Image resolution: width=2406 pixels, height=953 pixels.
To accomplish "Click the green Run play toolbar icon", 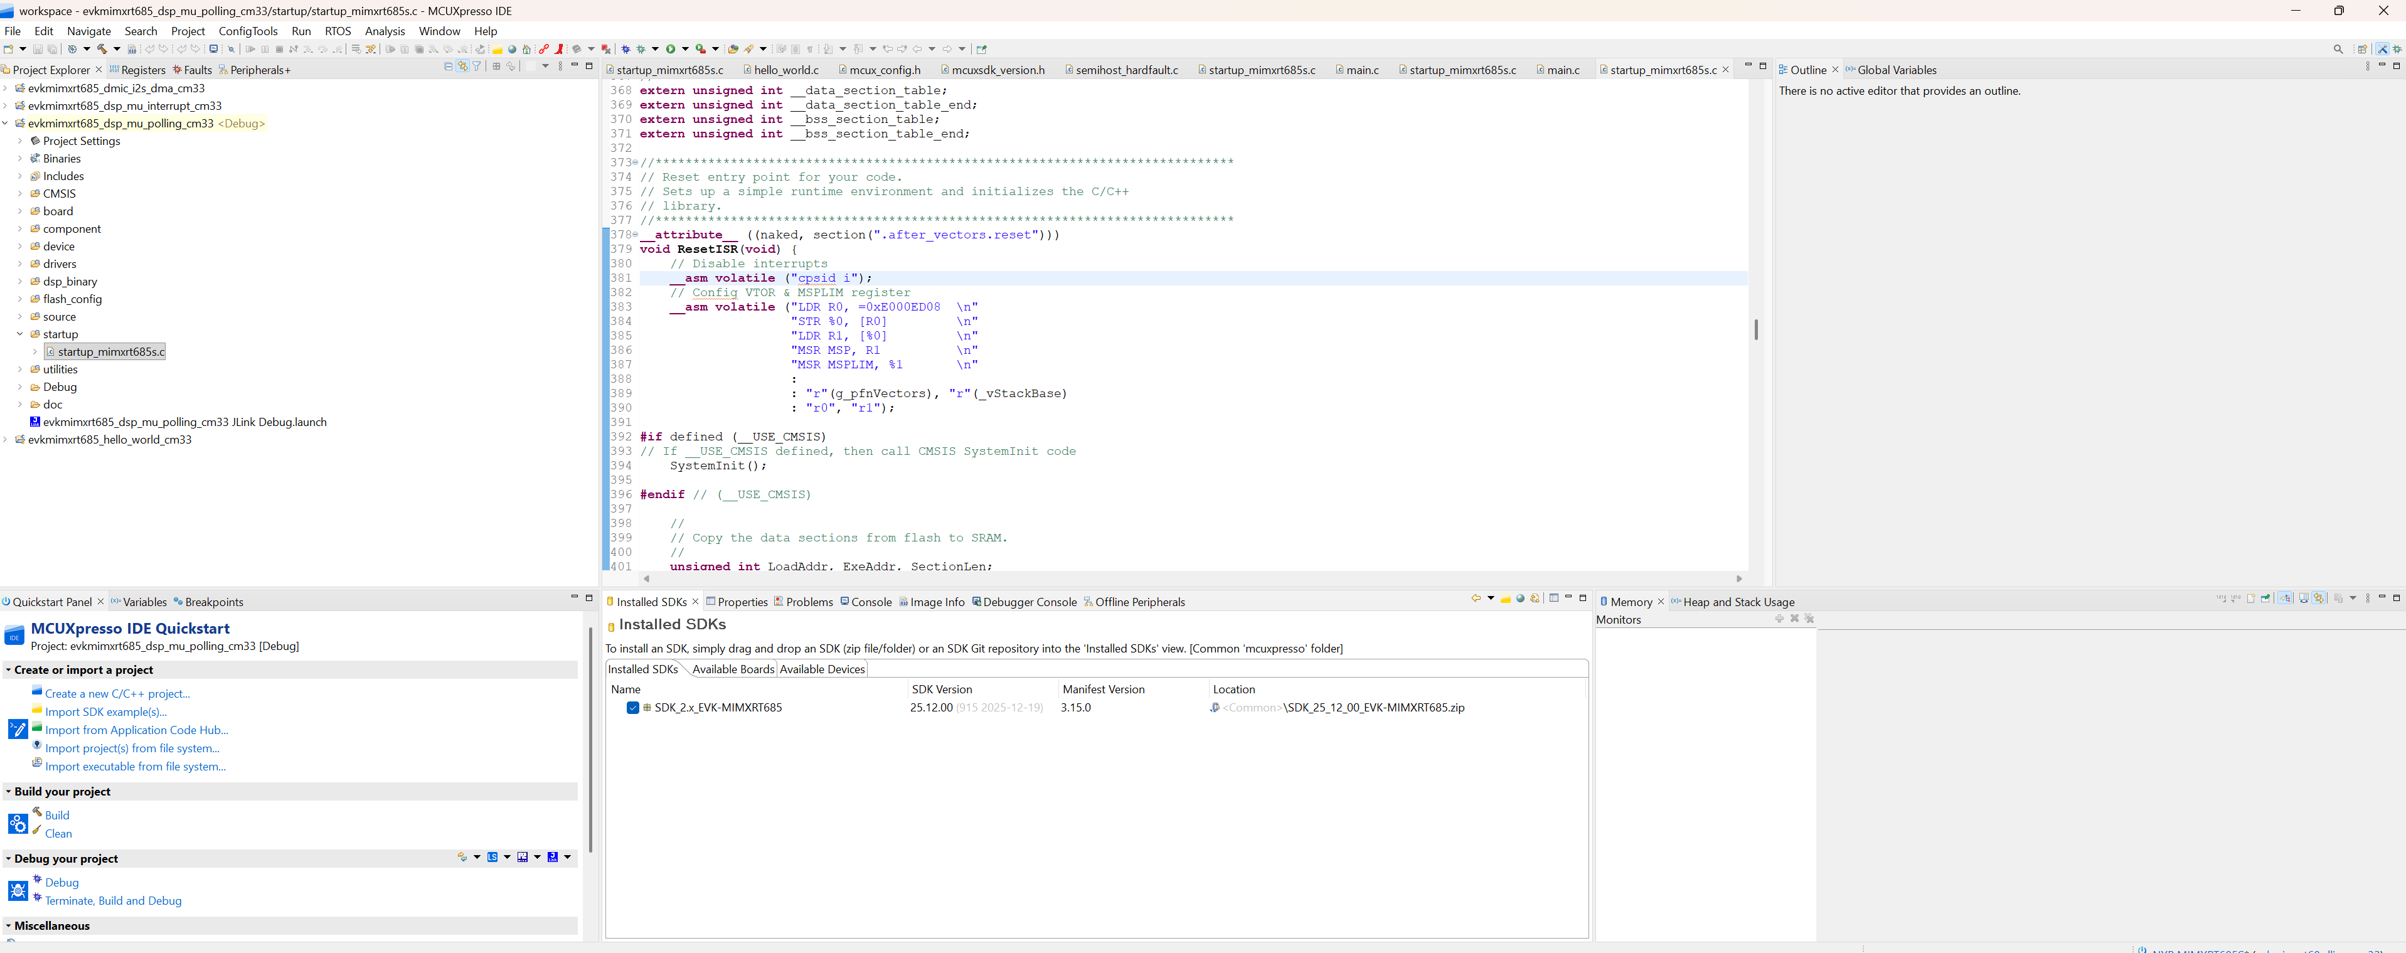I will click(x=671, y=48).
